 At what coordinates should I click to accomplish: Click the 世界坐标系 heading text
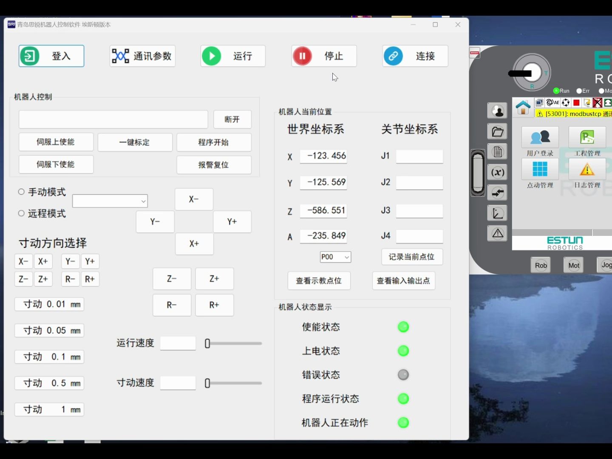(x=316, y=129)
